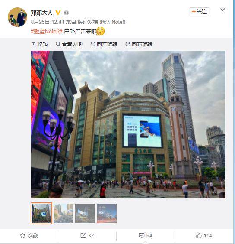The image size is (235, 244).
Task: Open the comments icon showing 64
Action: 145,236
